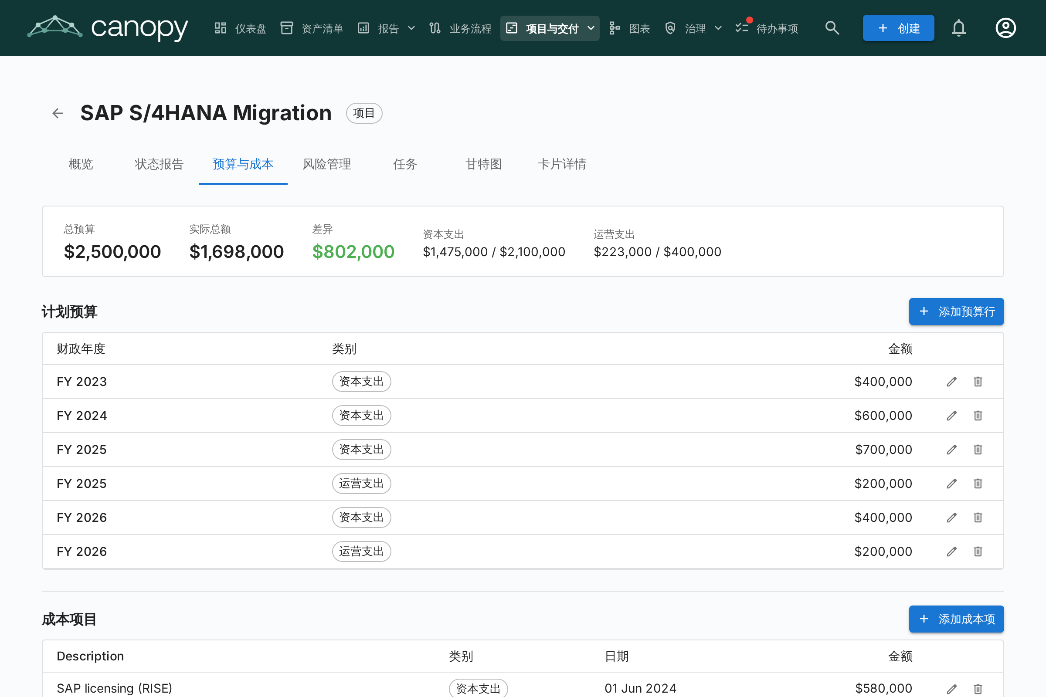Click the 01 Jun 2024 date cell
Image resolution: width=1046 pixels, height=697 pixels.
[x=640, y=689]
